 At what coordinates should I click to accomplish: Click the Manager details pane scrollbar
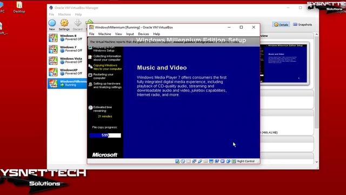click(317, 82)
